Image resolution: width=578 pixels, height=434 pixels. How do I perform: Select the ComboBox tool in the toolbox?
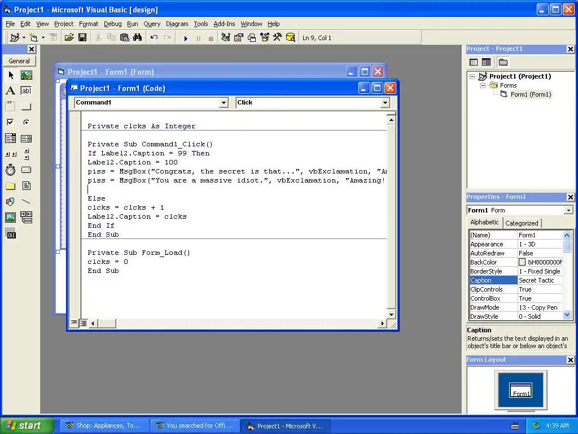coord(11,138)
